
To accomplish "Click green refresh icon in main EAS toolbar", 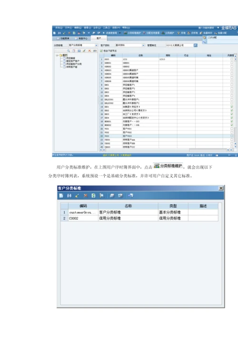I will click(x=74, y=33).
